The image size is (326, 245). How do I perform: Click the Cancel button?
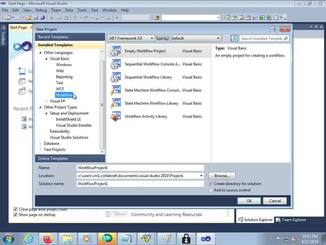(275, 201)
